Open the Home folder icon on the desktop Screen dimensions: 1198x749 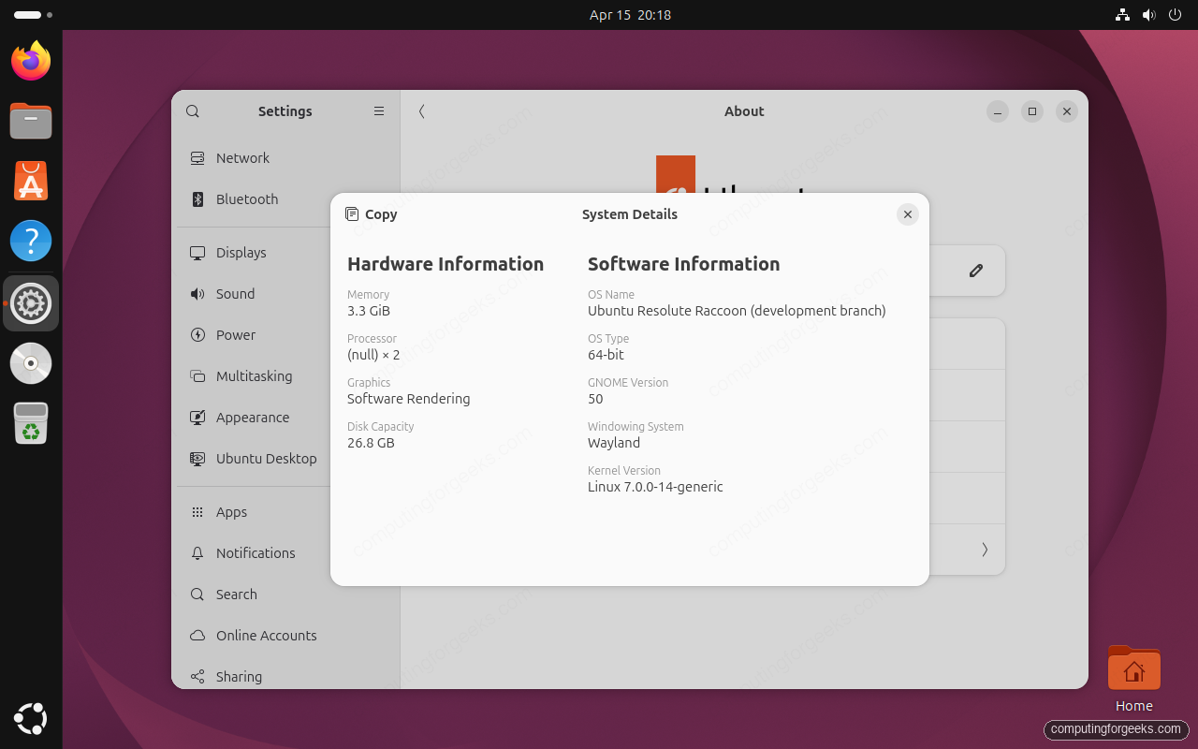(x=1133, y=668)
